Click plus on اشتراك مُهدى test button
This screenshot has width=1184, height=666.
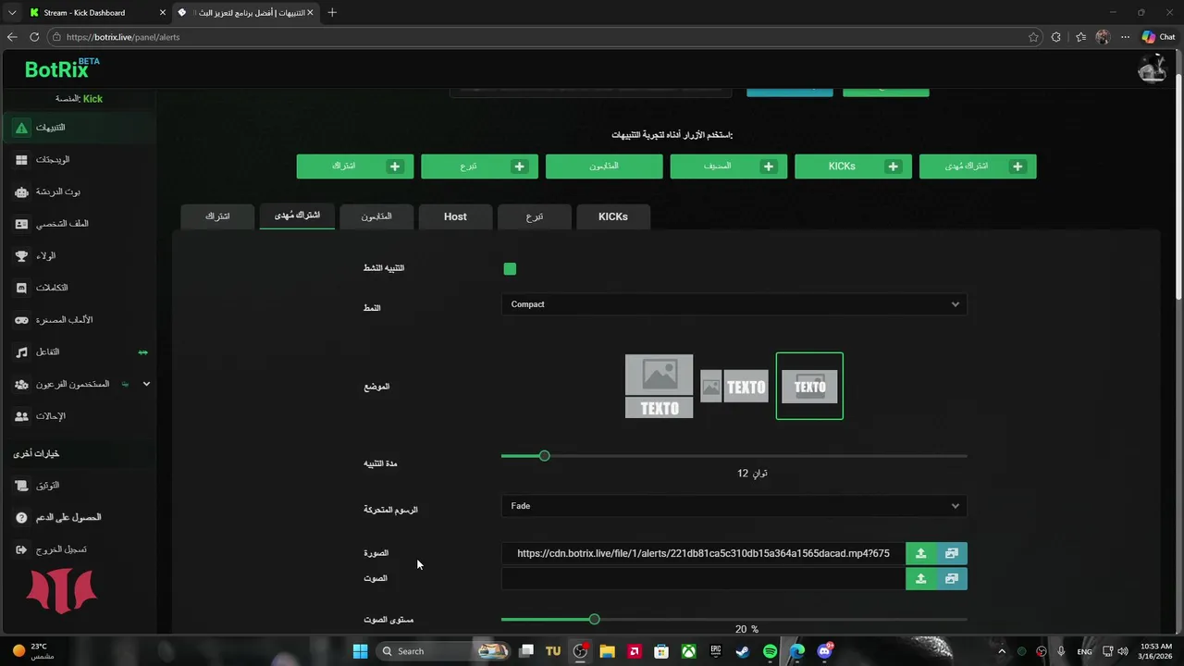click(1017, 166)
